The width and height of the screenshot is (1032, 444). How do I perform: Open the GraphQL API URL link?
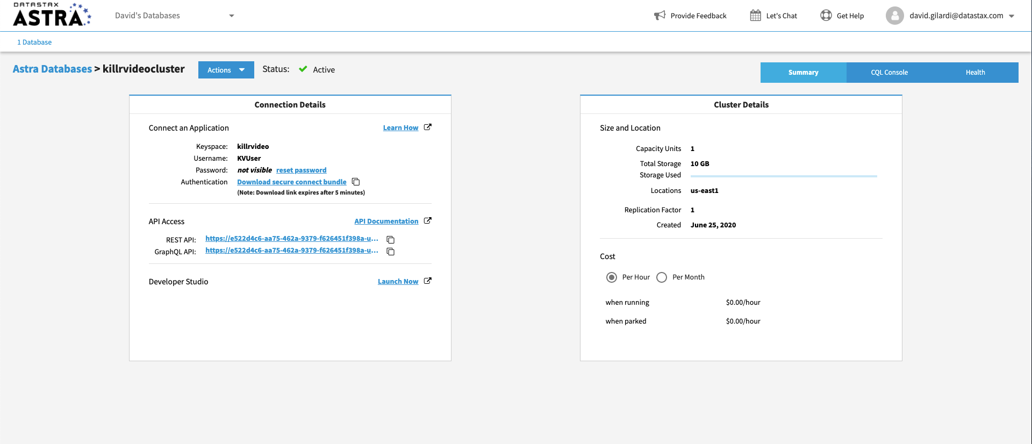click(291, 250)
